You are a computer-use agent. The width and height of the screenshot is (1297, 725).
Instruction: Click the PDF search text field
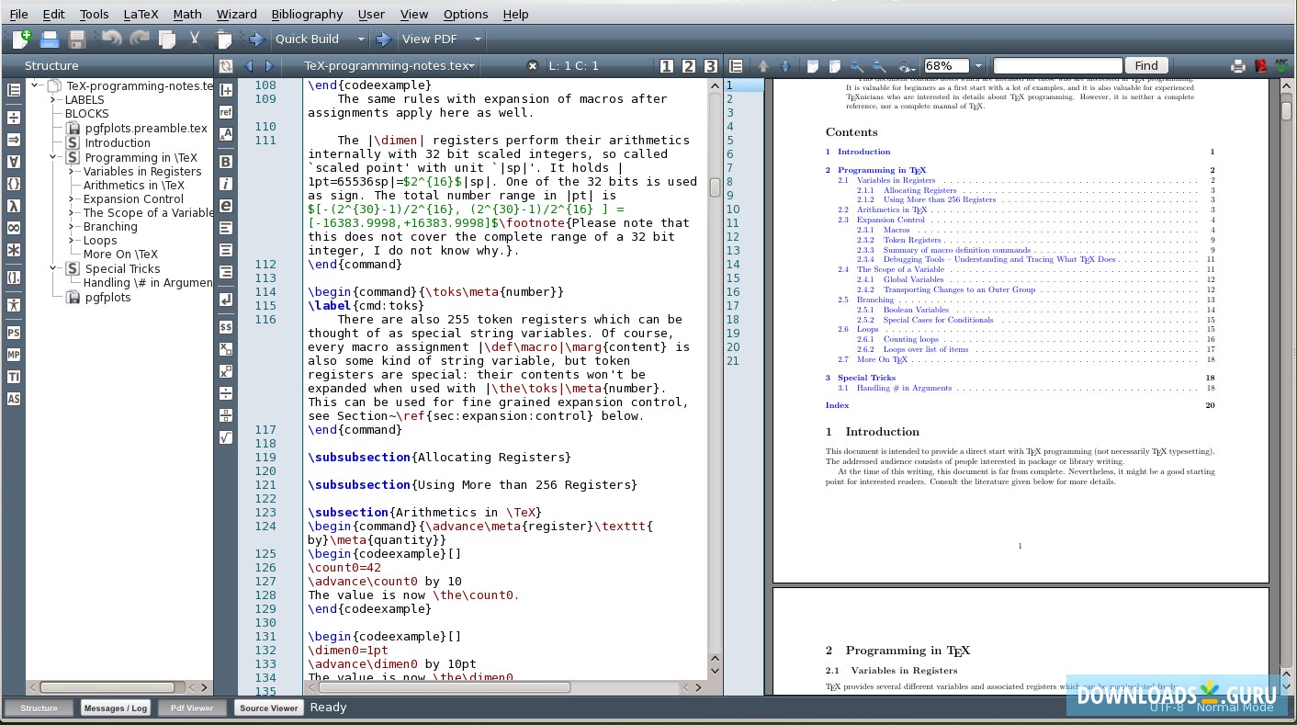click(x=1058, y=66)
